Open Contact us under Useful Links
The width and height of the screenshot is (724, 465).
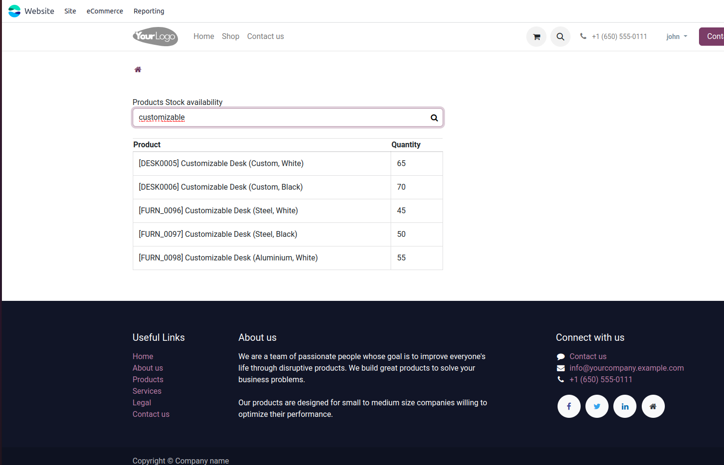[151, 414]
